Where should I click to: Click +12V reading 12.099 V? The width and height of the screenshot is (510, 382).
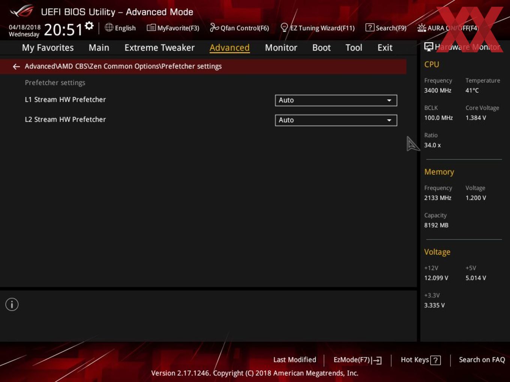[436, 278]
